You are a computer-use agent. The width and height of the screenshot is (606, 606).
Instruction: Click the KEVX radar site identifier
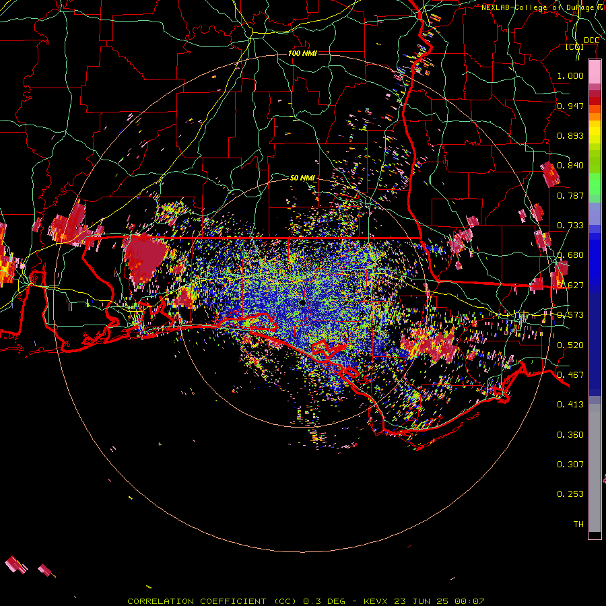(x=375, y=601)
